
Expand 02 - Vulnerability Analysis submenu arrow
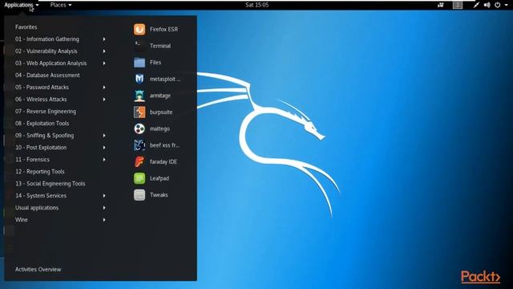coord(104,51)
